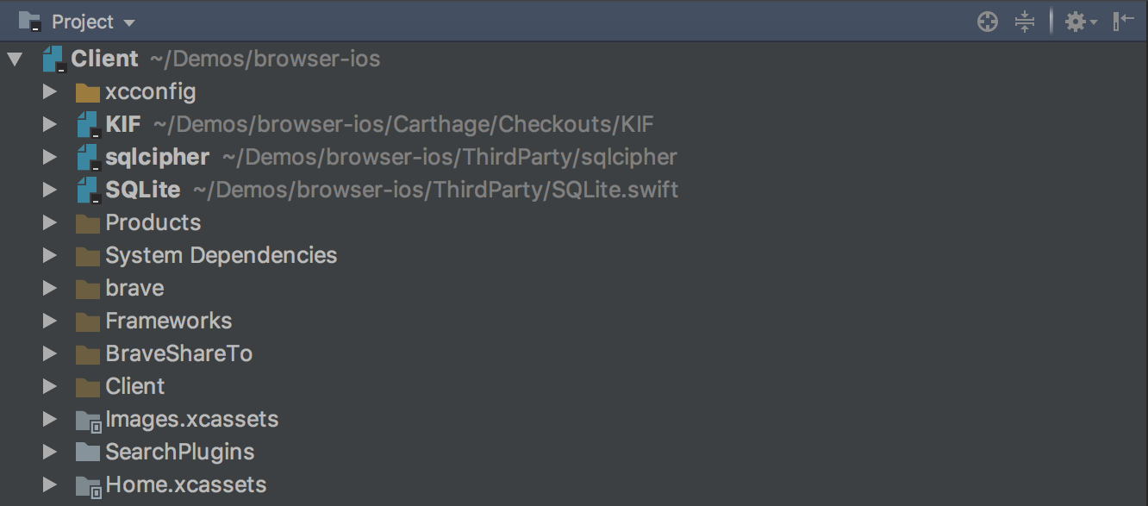1148x506 pixels.
Task: Select the nested Client folder item
Action: [134, 387]
